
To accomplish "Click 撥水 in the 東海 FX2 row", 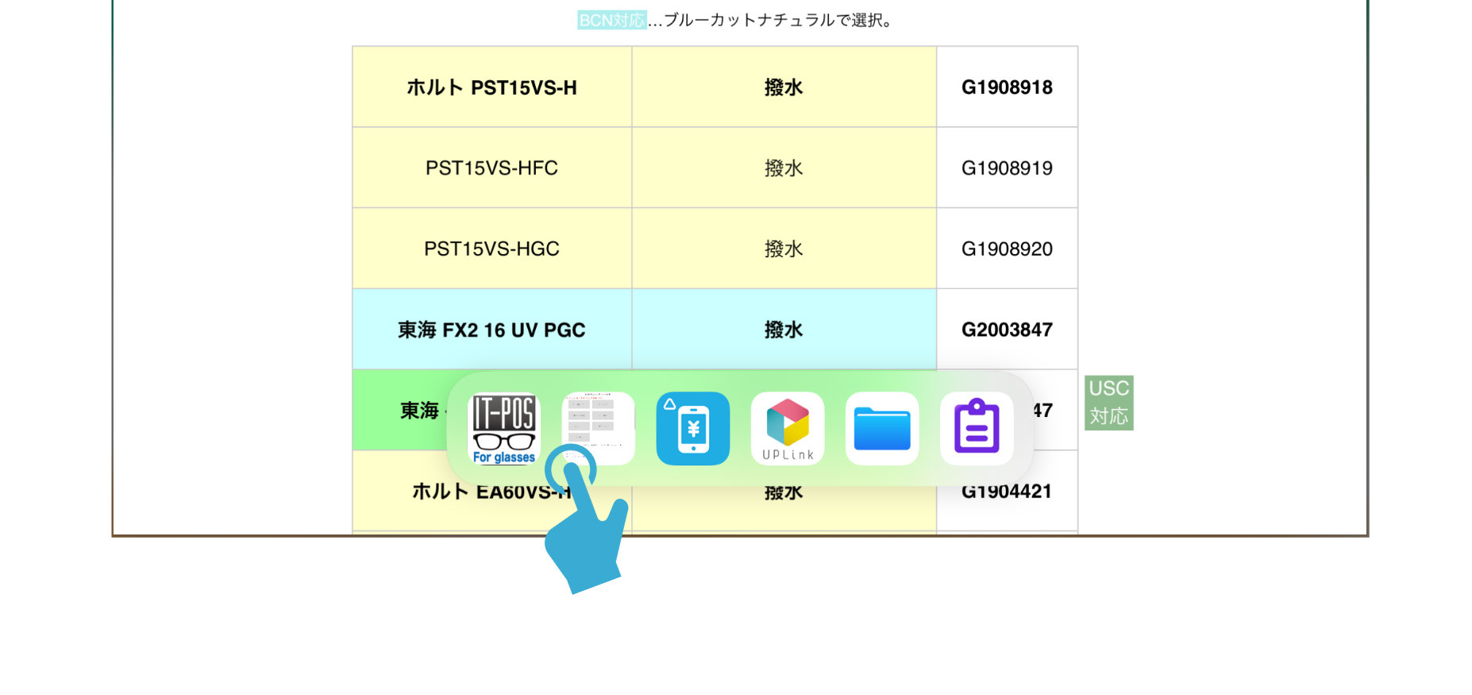I will [x=784, y=330].
